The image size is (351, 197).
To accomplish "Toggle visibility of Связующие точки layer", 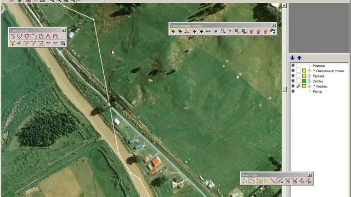I will (293, 71).
